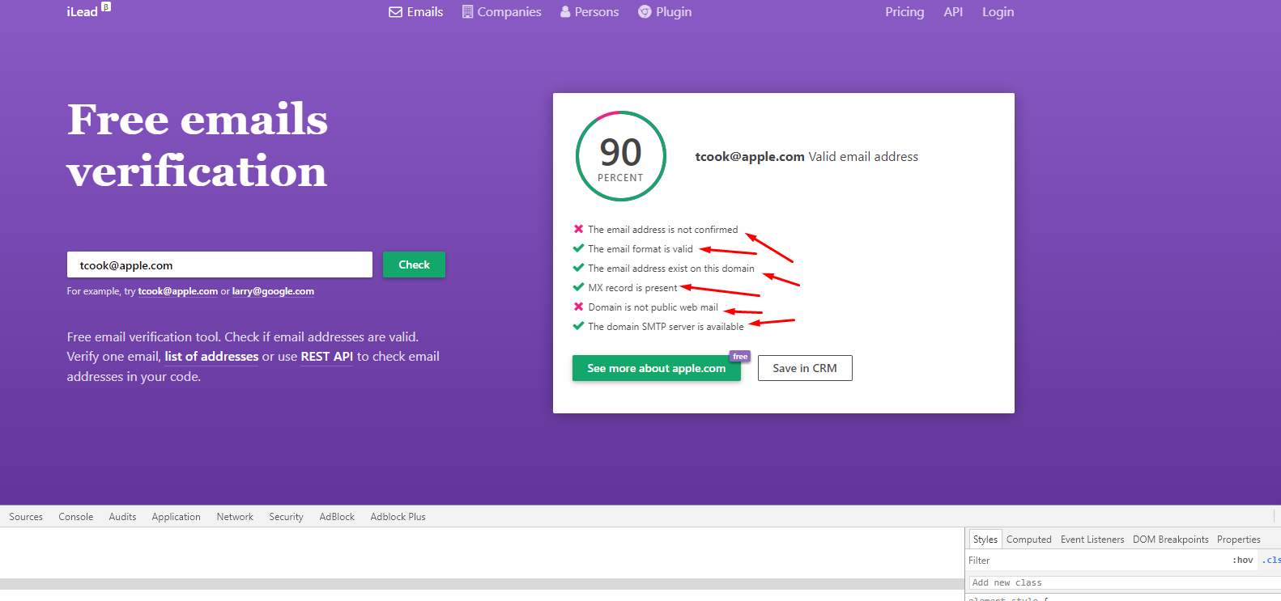This screenshot has height=601, width=1281.
Task: Click the envelope icon beside Emails
Action: [x=395, y=12]
